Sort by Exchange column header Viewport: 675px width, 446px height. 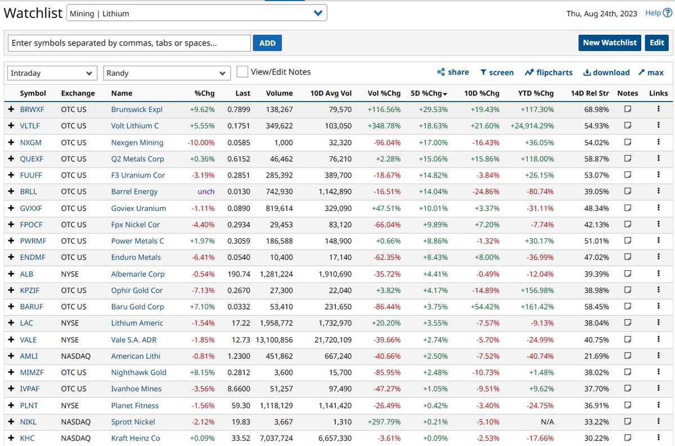78,93
